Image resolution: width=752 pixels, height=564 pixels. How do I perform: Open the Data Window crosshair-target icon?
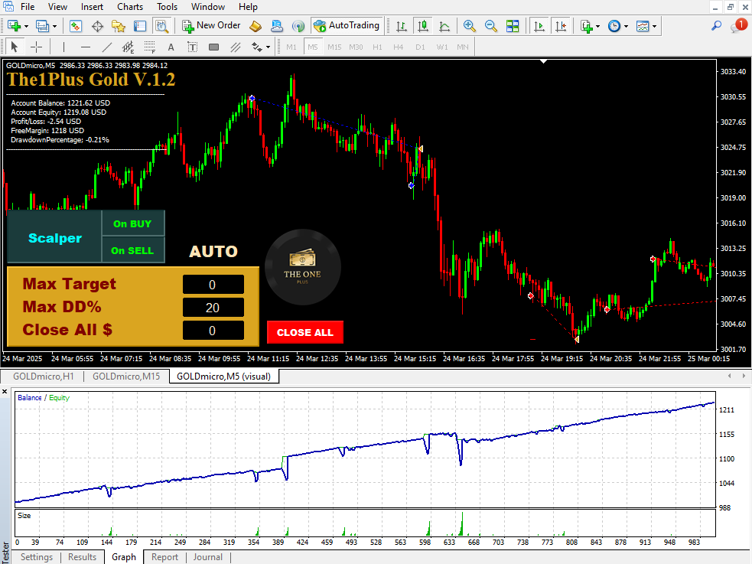click(x=97, y=26)
